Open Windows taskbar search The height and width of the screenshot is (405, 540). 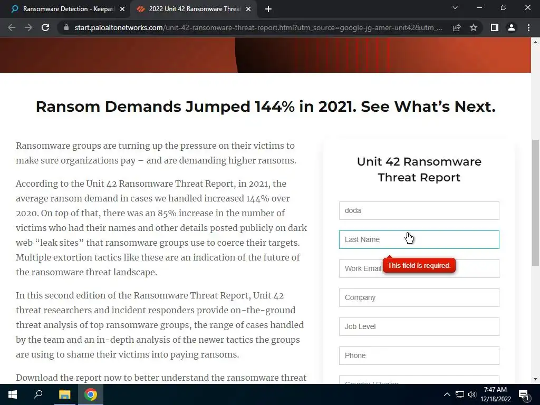(38, 394)
